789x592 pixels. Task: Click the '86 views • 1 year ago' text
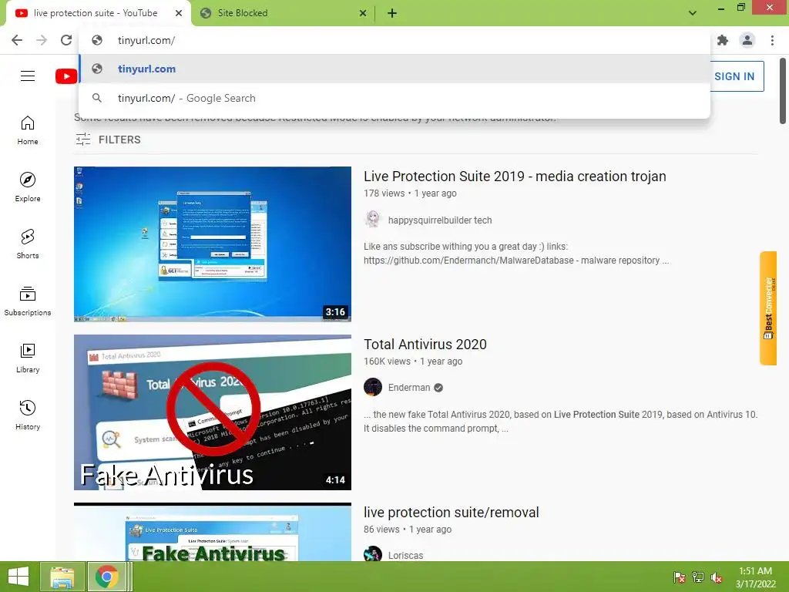tap(408, 530)
